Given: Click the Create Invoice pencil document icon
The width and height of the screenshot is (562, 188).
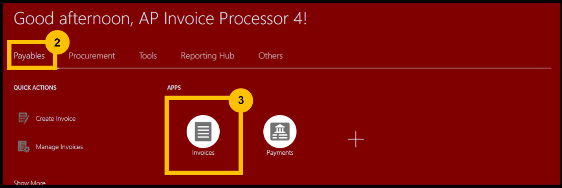Looking at the screenshot, I should (x=24, y=118).
